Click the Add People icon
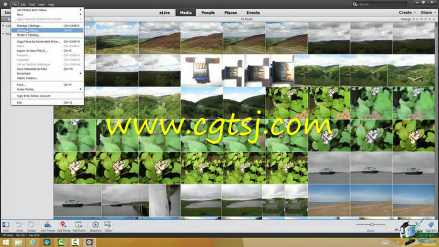Screen dimensions: 439x247 click(47, 224)
